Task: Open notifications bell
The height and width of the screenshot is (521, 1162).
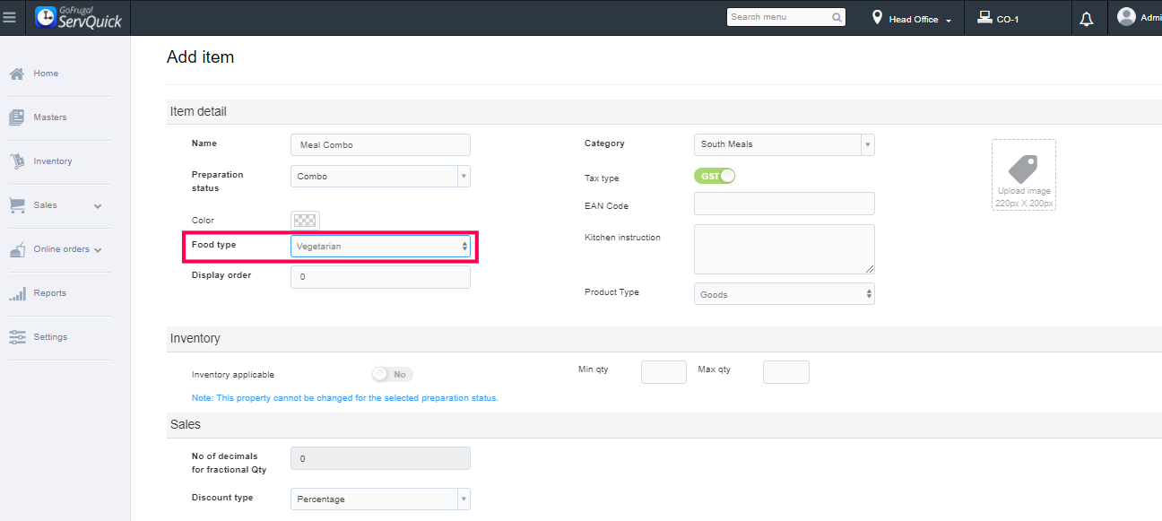Action: [1087, 19]
